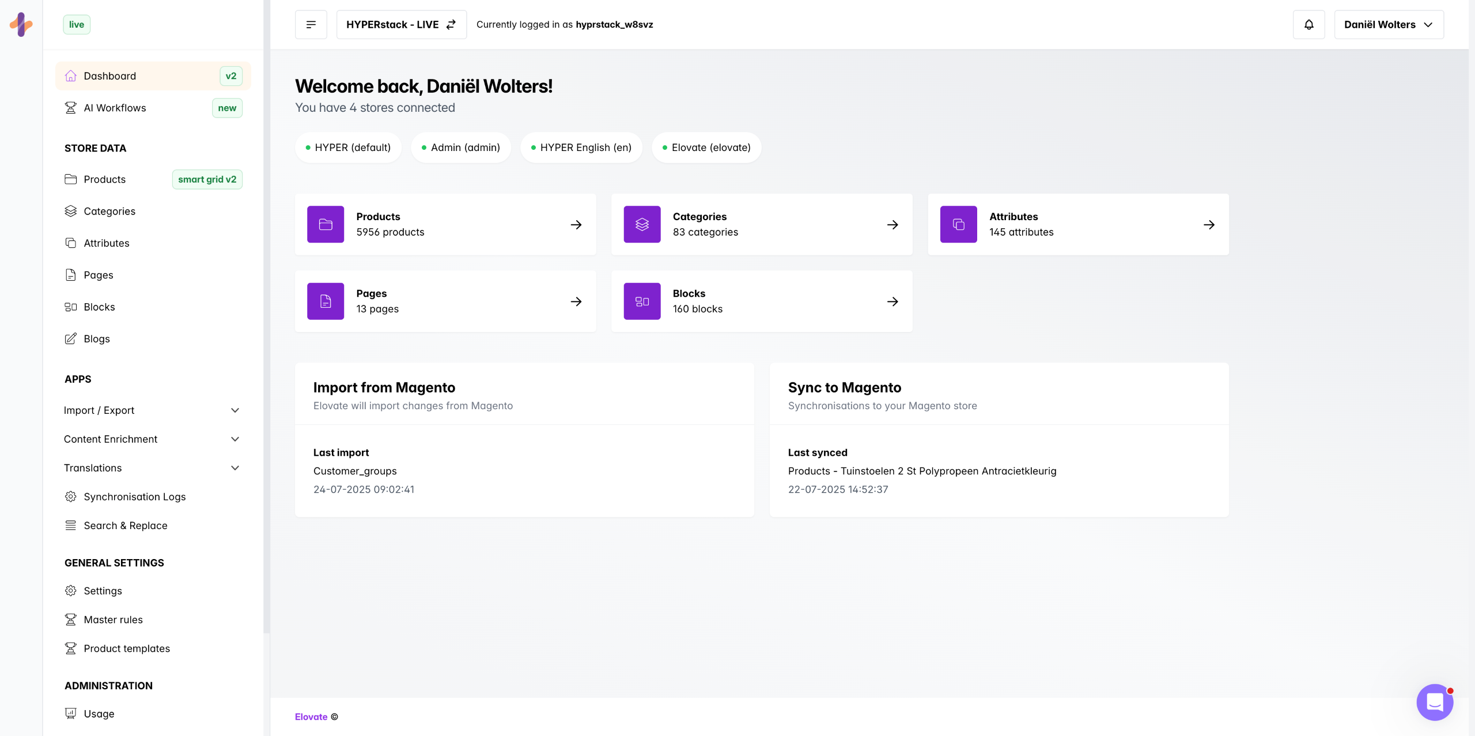The image size is (1475, 736).
Task: Click the sidebar vertical scrollbar
Action: tap(266, 317)
